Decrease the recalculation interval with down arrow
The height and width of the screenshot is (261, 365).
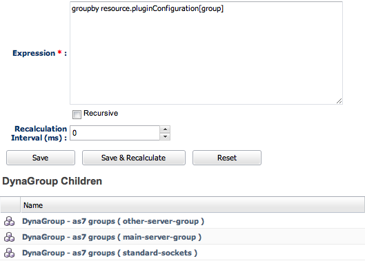[165, 136]
